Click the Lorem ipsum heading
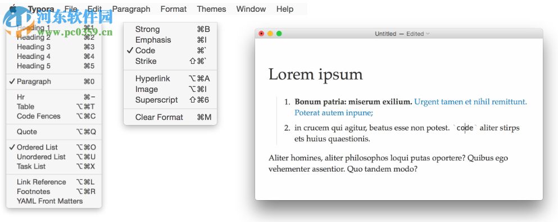 coord(316,75)
